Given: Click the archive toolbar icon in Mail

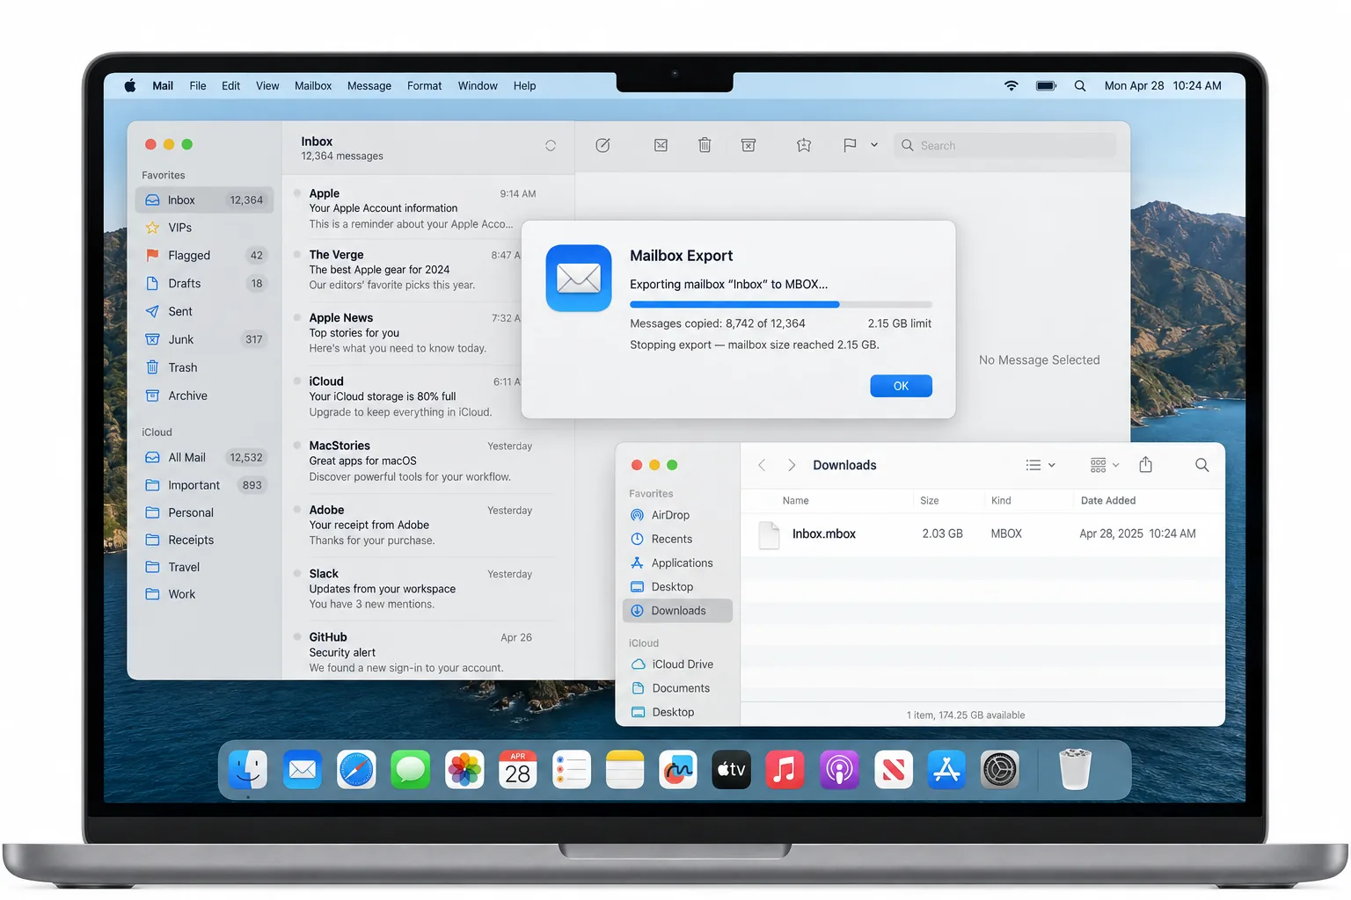Looking at the screenshot, I should coord(749,145).
